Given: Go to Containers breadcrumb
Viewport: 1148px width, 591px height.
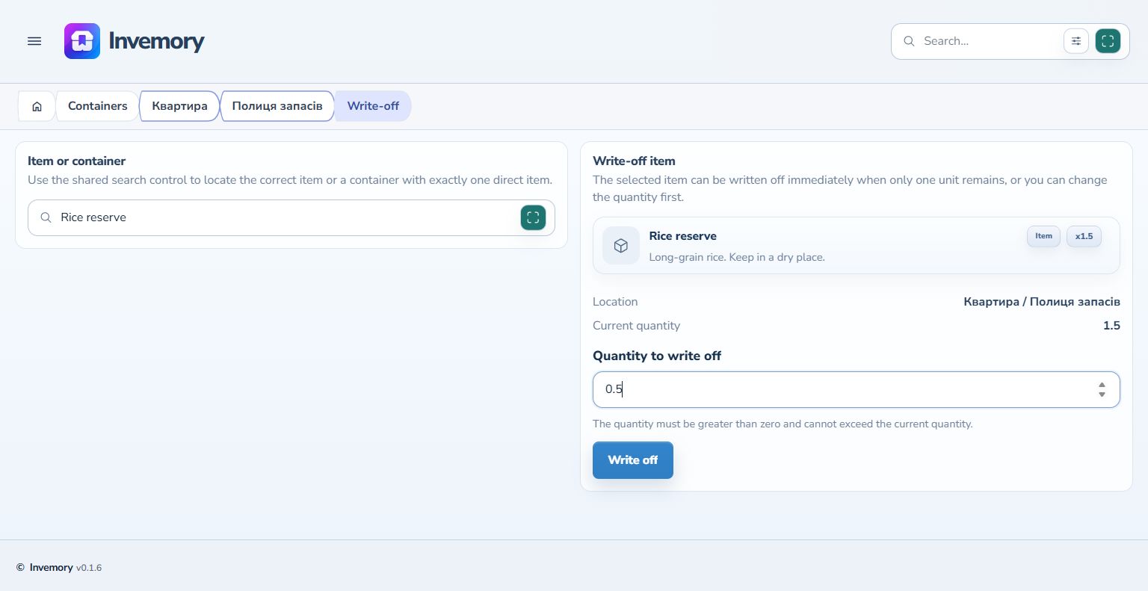Looking at the screenshot, I should click(x=97, y=106).
